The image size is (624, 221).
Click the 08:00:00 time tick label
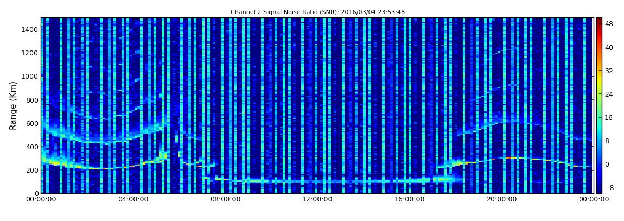click(225, 200)
